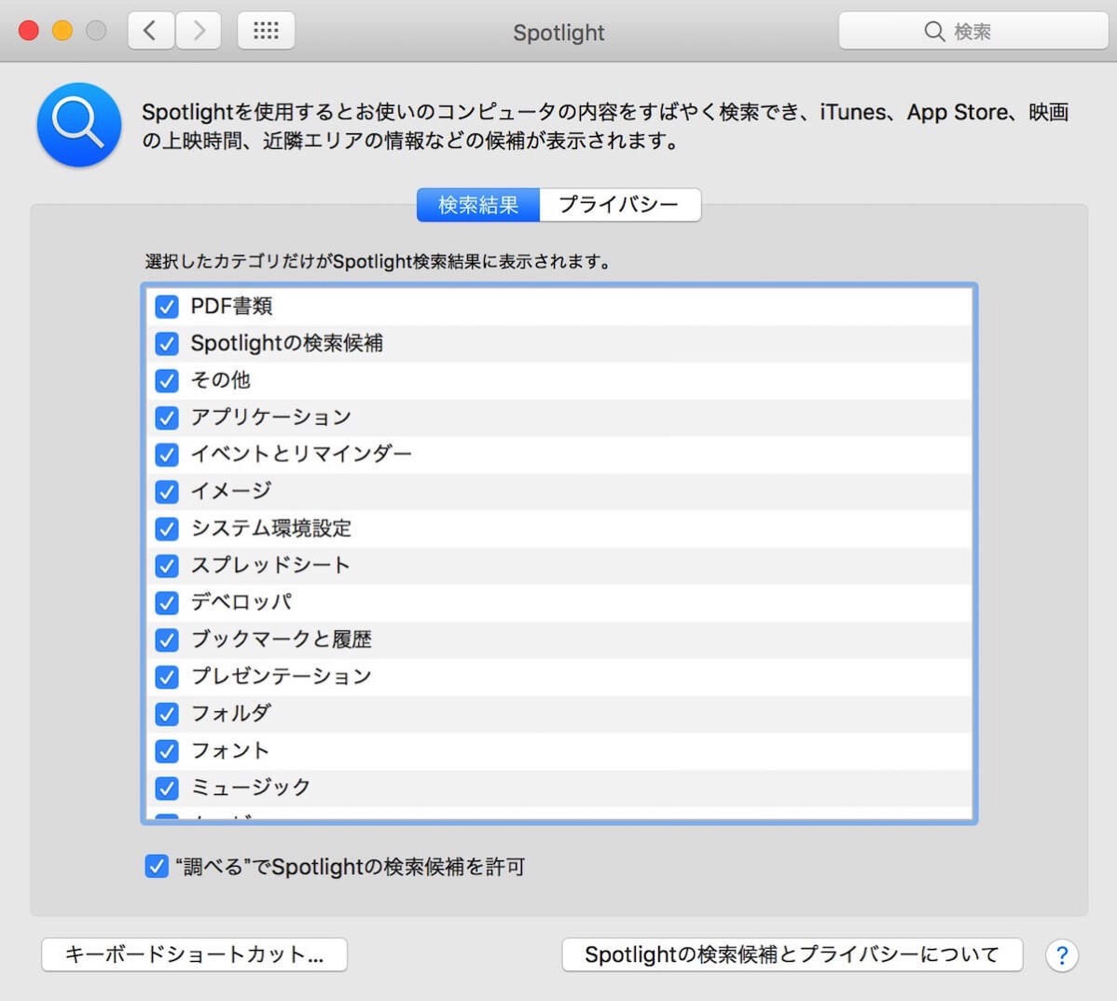
Task: Open help with the question mark button
Action: coord(1061,955)
